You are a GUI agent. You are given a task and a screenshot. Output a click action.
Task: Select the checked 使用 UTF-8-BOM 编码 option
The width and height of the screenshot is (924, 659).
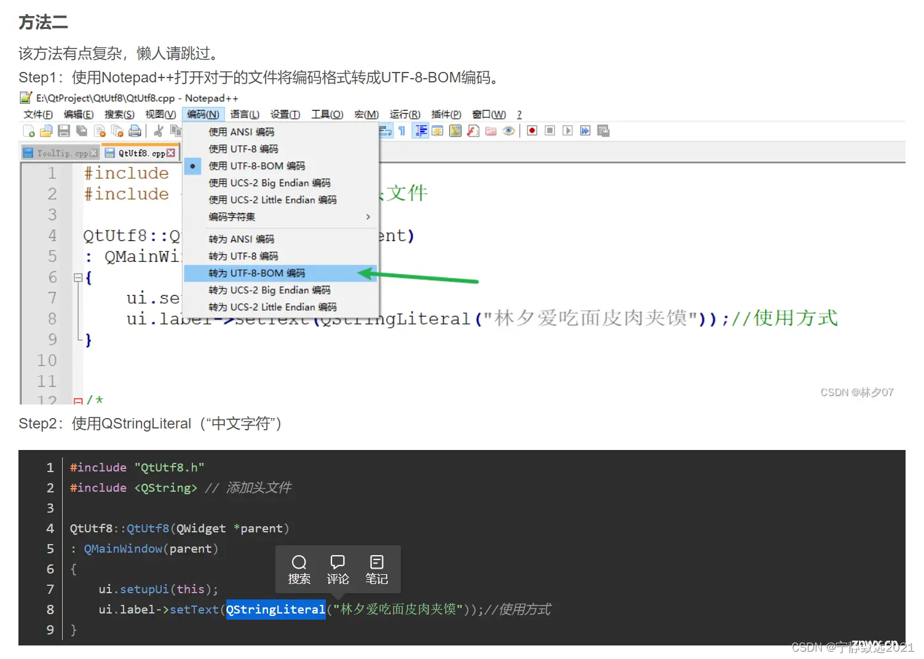coord(281,166)
